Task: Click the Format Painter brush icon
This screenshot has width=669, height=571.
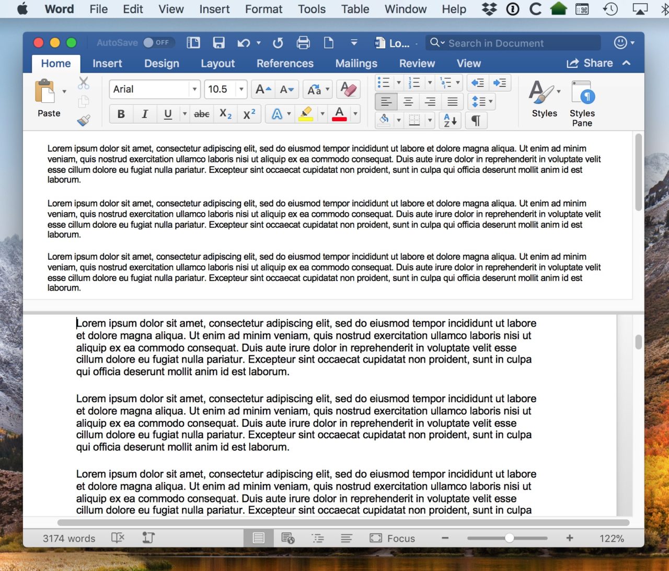Action: pos(84,121)
